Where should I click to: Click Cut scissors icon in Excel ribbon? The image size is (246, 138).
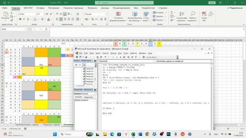click(12, 13)
